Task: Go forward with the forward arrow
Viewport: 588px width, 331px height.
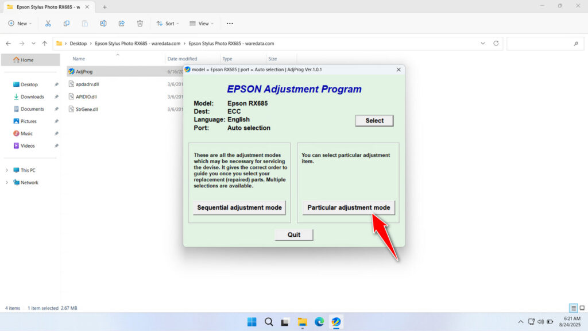Action: click(x=22, y=44)
